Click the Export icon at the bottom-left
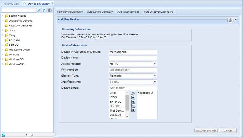This screenshot has height=138, width=243. coord(3,135)
